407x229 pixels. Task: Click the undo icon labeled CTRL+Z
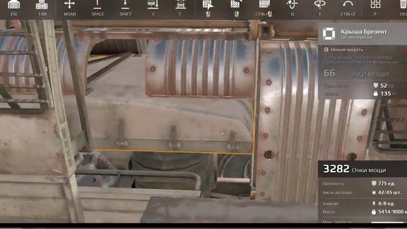click(x=348, y=4)
